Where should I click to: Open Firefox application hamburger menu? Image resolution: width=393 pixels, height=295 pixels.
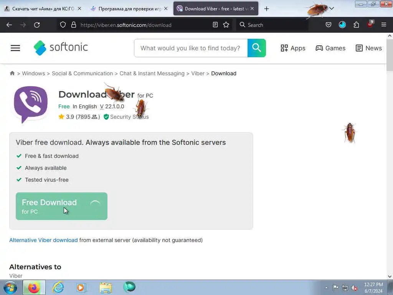pos(384,25)
